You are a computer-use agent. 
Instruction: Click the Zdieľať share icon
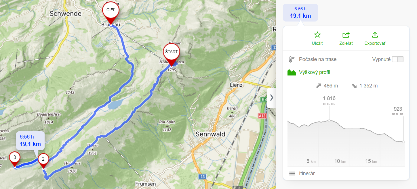346,35
